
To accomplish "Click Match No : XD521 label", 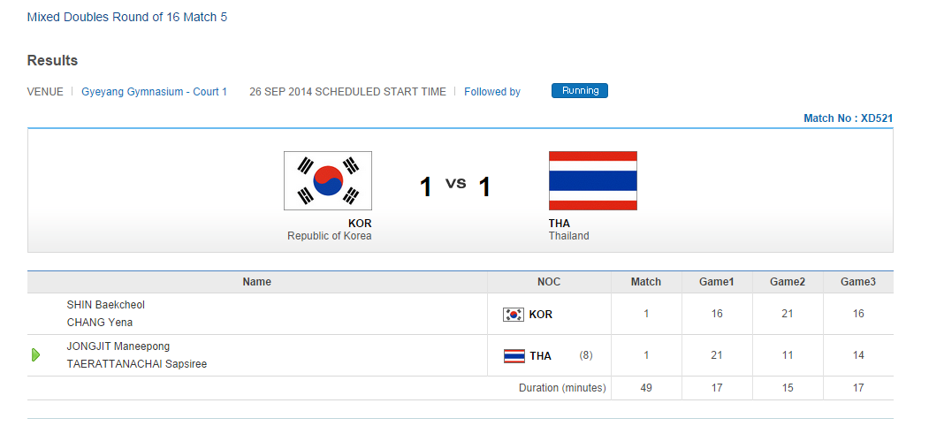I will pyautogui.click(x=848, y=118).
